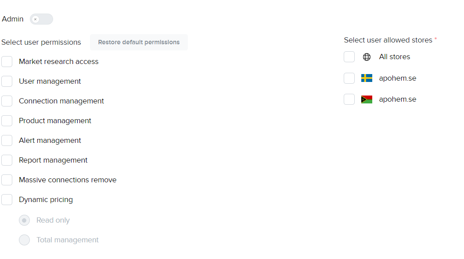This screenshot has width=464, height=259.
Task: Check the Dynamic pricing checkbox
Action: coord(7,200)
